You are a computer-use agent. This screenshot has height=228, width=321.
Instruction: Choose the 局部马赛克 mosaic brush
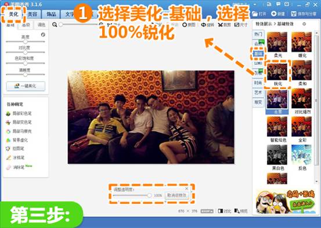[19, 131]
